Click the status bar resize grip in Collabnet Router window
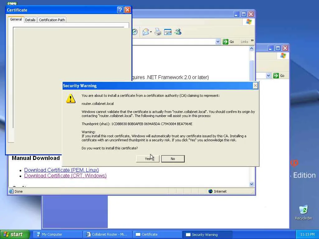319x239 pixels. pyautogui.click(x=253, y=192)
